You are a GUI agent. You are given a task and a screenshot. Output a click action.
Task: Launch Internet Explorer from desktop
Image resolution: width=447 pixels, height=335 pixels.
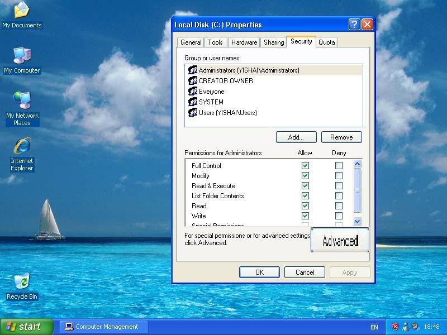tap(22, 147)
